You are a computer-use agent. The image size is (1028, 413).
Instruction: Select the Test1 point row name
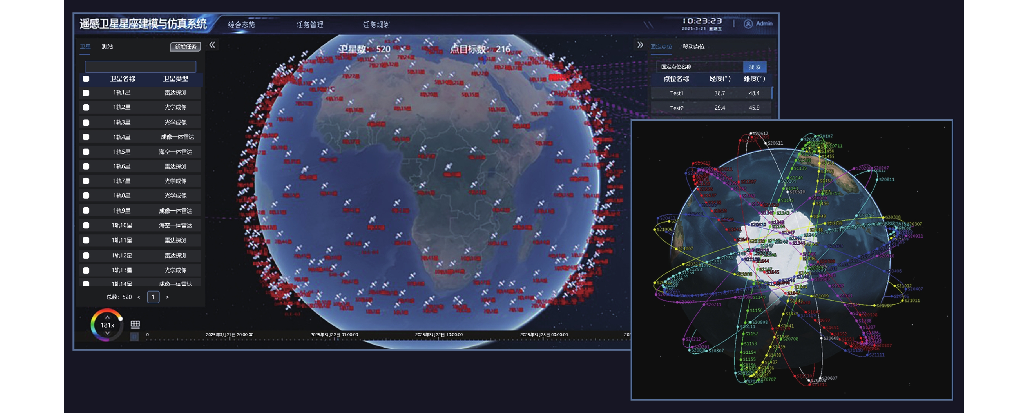point(677,93)
